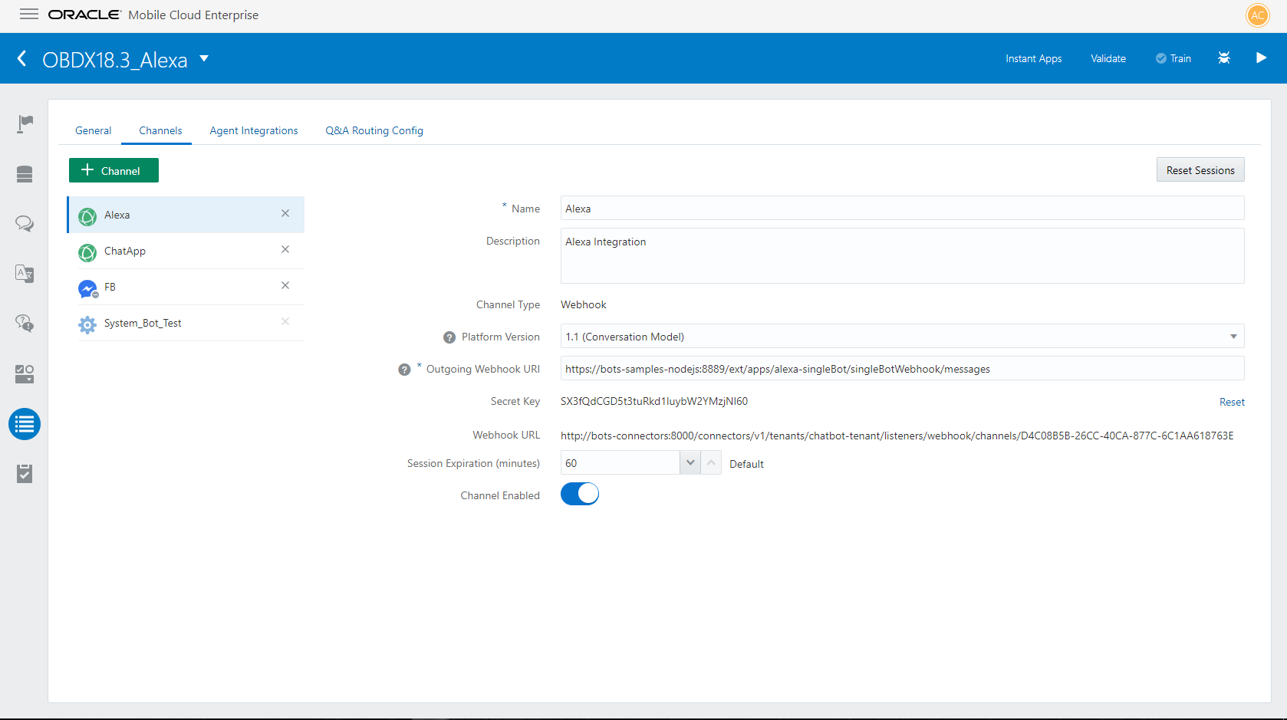Delete the FB channel
This screenshot has height=720, width=1287.
(x=285, y=285)
